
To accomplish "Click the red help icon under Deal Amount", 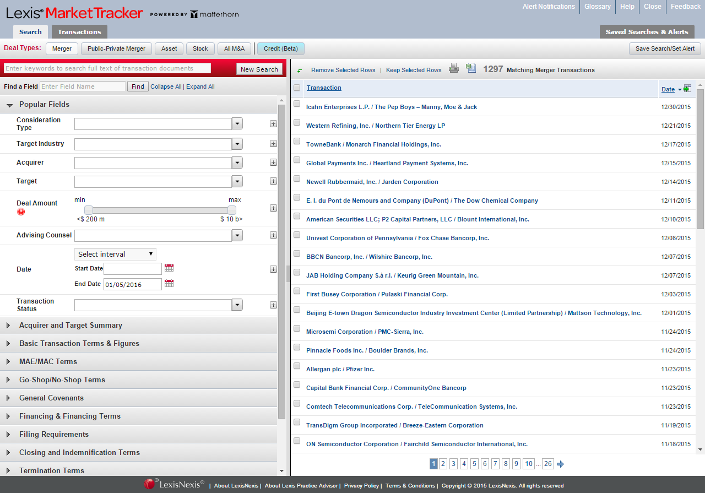I will [x=21, y=212].
